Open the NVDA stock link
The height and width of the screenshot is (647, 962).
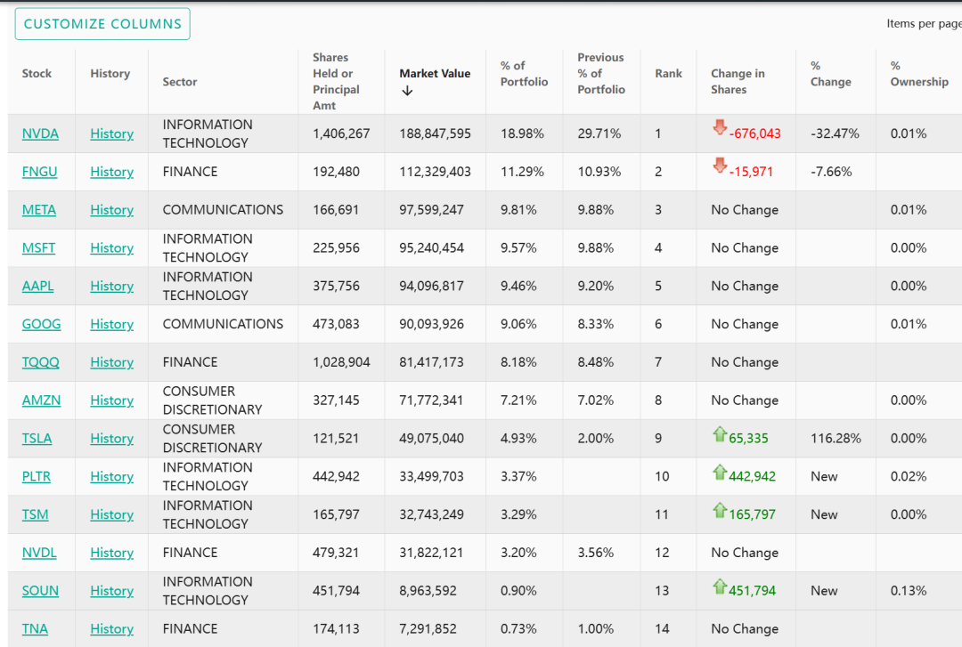pyautogui.click(x=40, y=133)
